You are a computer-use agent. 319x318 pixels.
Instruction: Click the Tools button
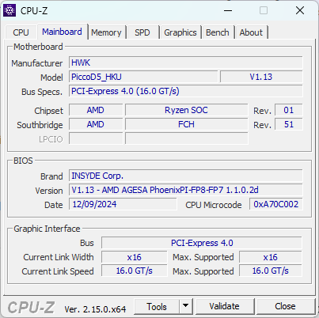pyautogui.click(x=157, y=306)
